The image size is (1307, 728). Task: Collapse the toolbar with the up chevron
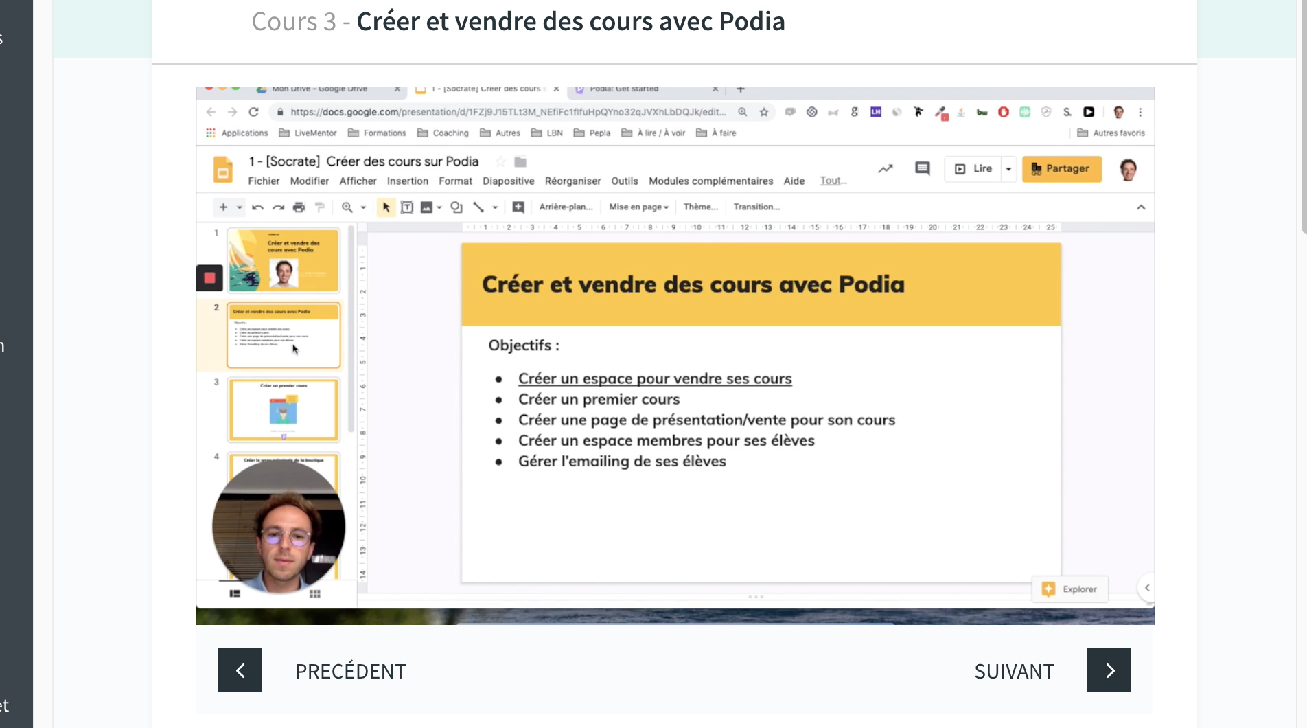[x=1141, y=207]
